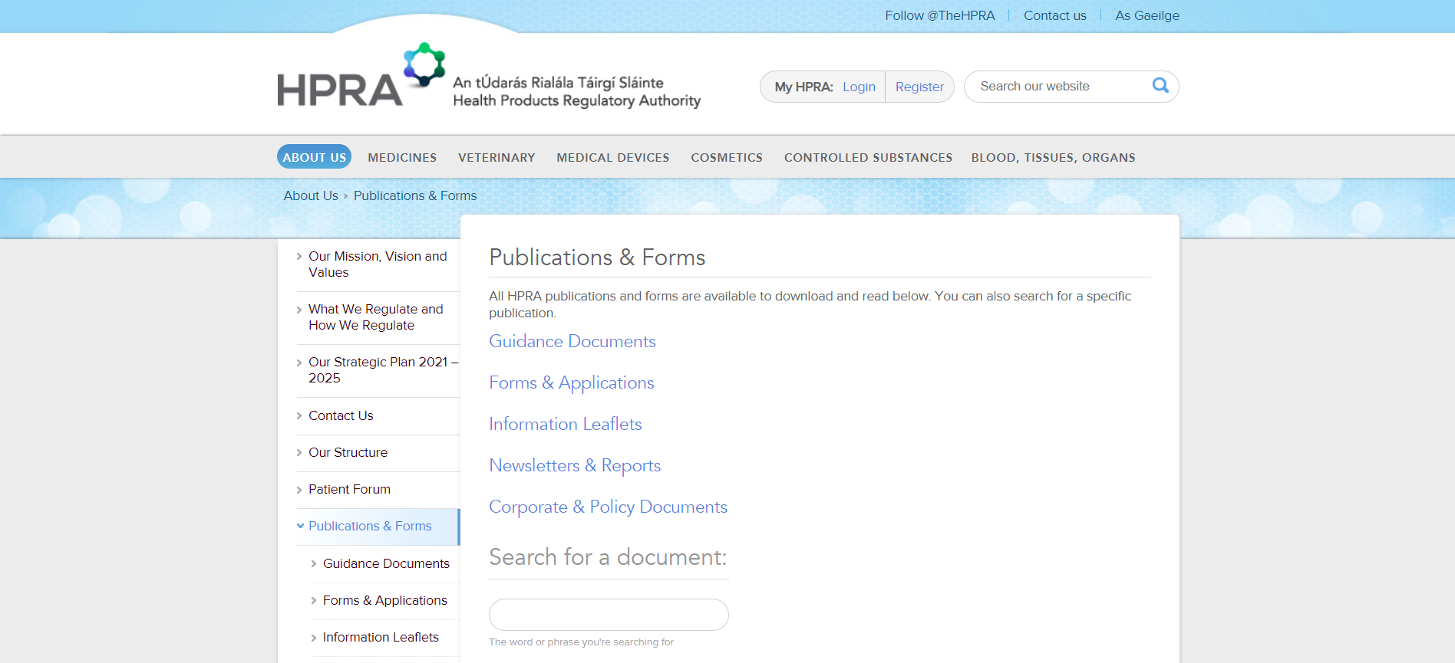Click the Login link

(859, 87)
